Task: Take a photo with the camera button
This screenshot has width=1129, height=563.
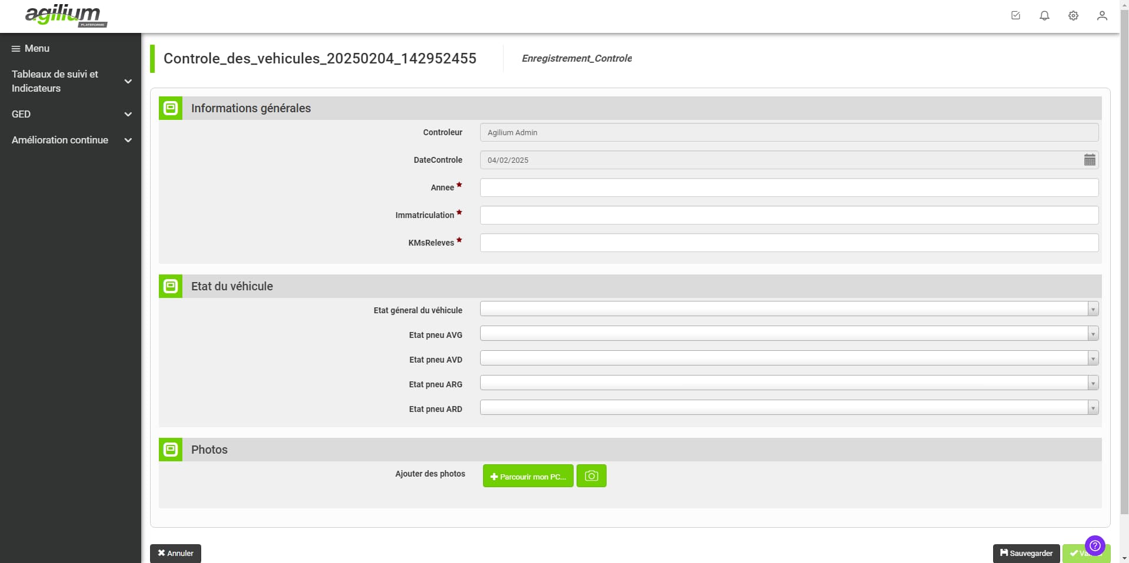Action: coord(591,476)
